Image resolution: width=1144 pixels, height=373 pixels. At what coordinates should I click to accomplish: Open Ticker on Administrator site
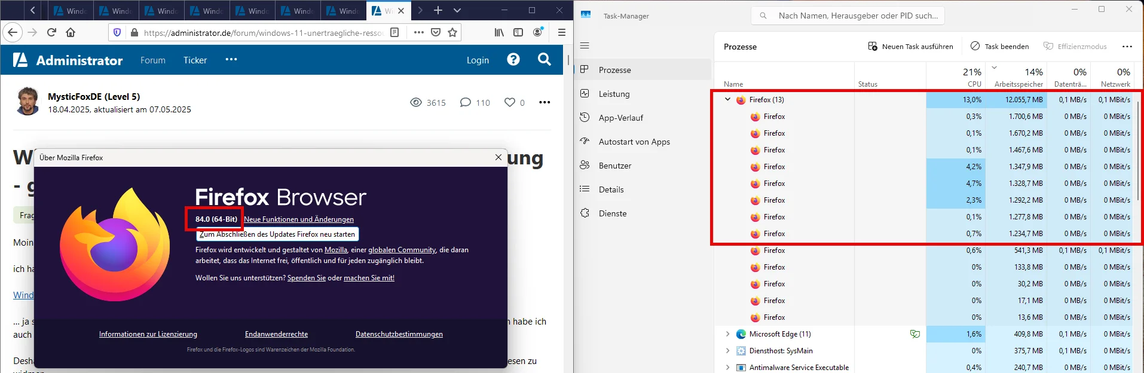[x=195, y=60]
